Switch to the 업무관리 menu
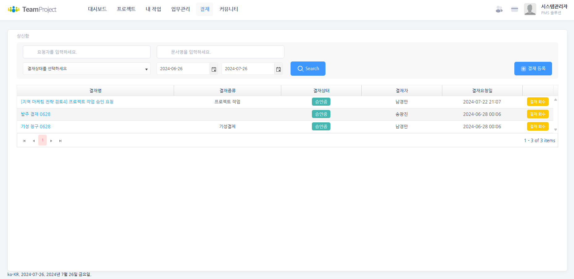 [181, 9]
